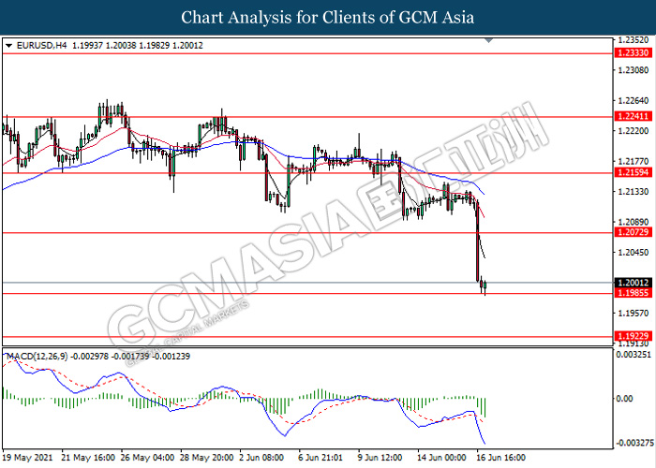Click the 1.21594 red level label

point(634,172)
